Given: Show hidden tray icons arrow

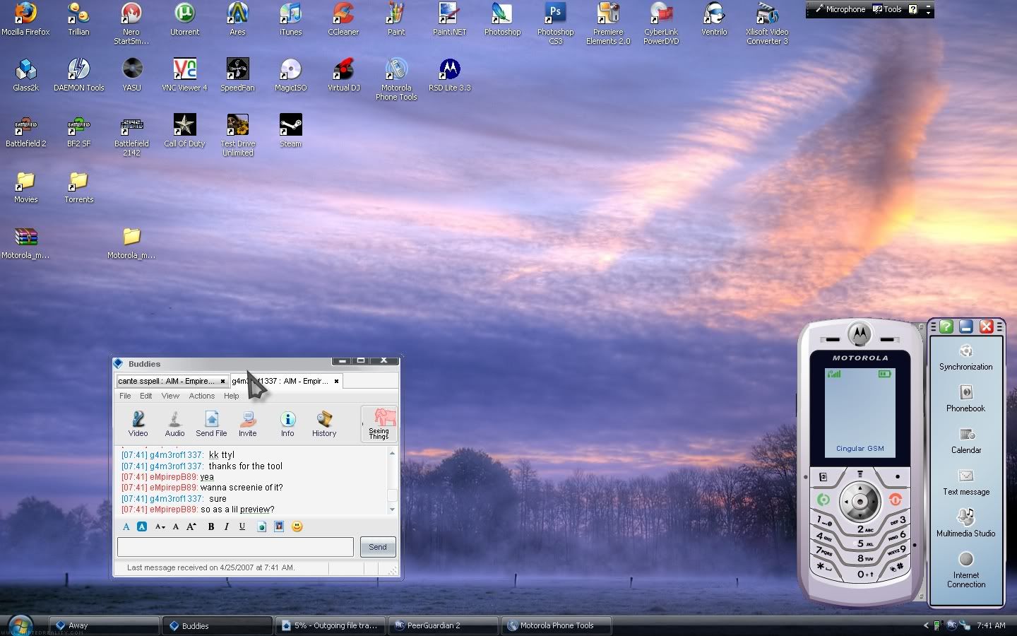Looking at the screenshot, I should pyautogui.click(x=926, y=625).
